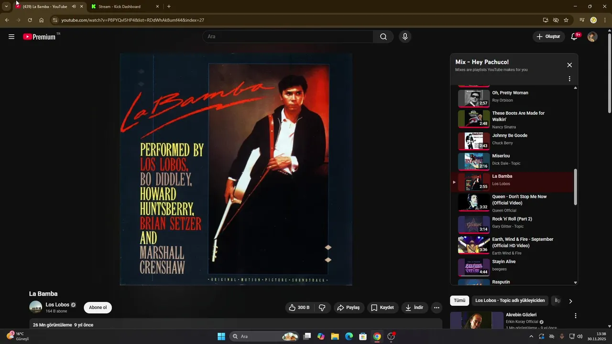Select the Tümü filter chip

[x=459, y=301]
